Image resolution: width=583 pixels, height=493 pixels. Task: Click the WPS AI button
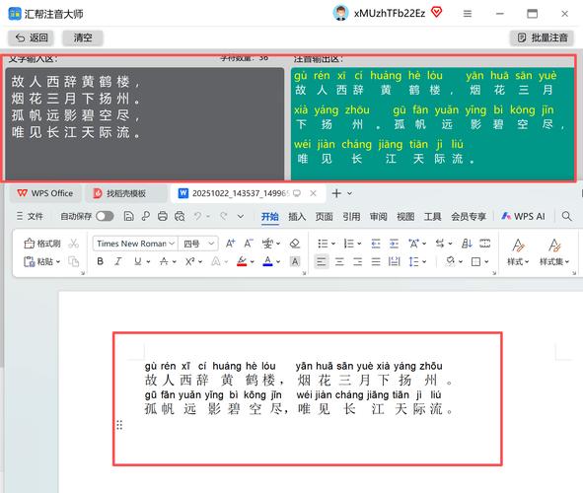(523, 216)
